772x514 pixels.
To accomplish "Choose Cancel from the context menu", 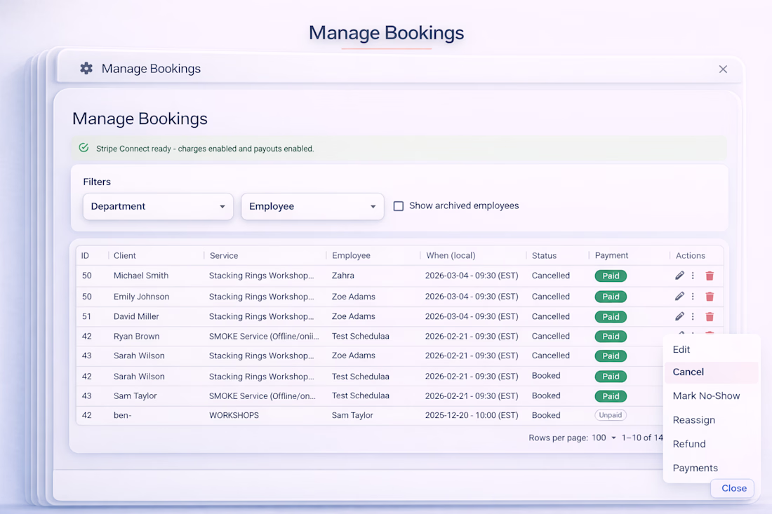I will coord(688,372).
